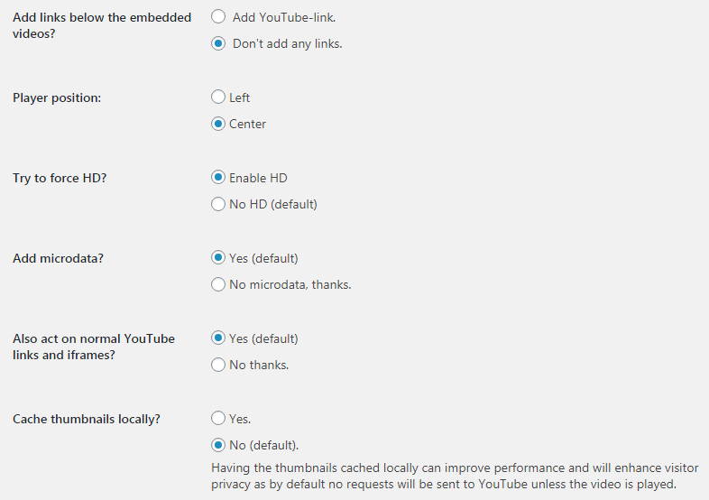Select 'Yes (default)' for normal YouTube links

(218, 338)
